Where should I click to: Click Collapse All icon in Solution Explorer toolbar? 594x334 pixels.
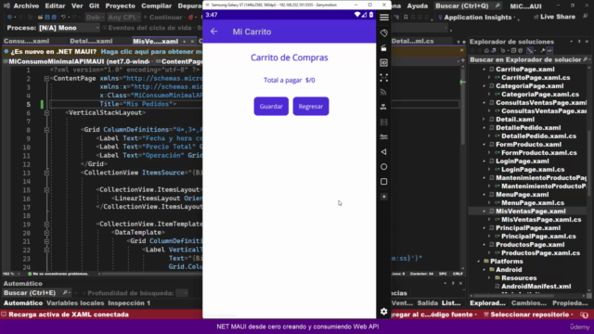(x=513, y=51)
